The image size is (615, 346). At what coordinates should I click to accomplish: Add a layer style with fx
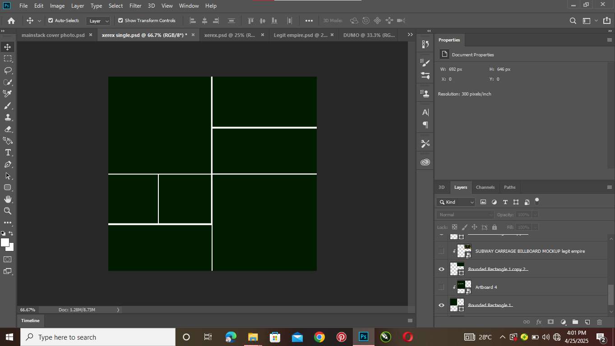point(539,322)
